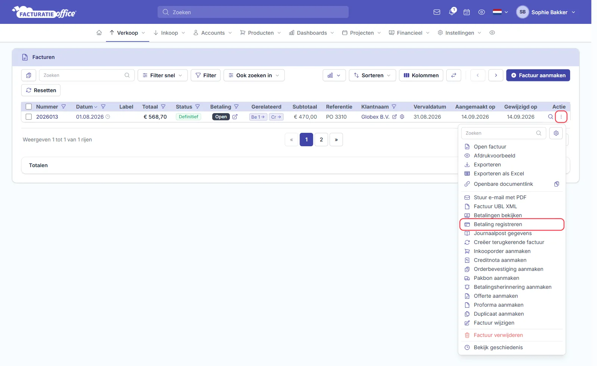Open the Sorteren dropdown
Viewport: 597px width, 366px height.
[372, 75]
